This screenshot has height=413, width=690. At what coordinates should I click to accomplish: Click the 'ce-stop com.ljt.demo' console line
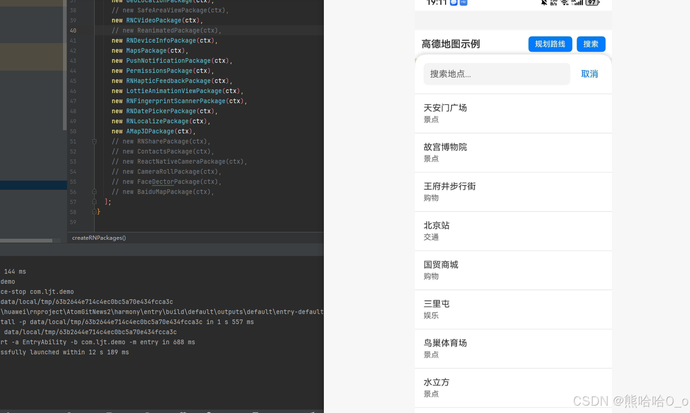coord(37,292)
